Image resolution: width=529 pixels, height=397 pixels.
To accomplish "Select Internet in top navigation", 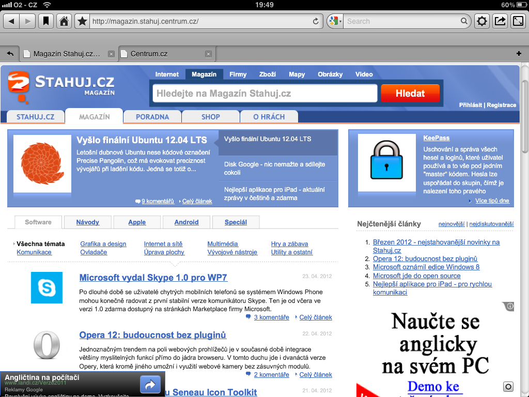I will click(x=167, y=74).
